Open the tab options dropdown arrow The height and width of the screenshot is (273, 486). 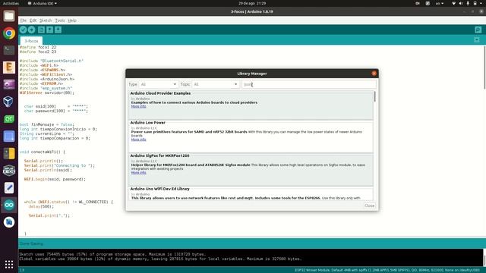click(477, 40)
